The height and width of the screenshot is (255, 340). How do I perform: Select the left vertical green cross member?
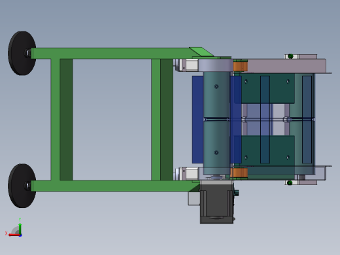pyautogui.click(x=56, y=120)
